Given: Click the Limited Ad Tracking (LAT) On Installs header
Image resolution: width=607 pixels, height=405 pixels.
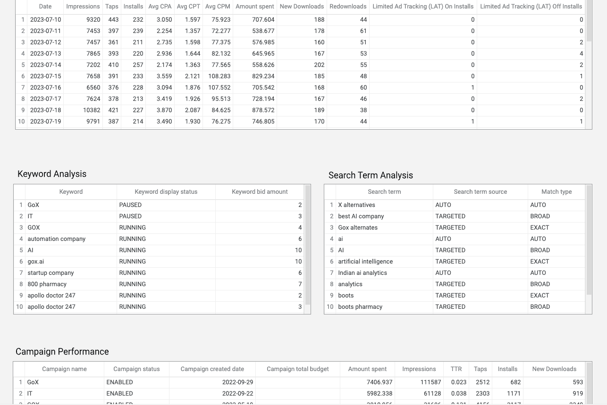Looking at the screenshot, I should pos(423,7).
